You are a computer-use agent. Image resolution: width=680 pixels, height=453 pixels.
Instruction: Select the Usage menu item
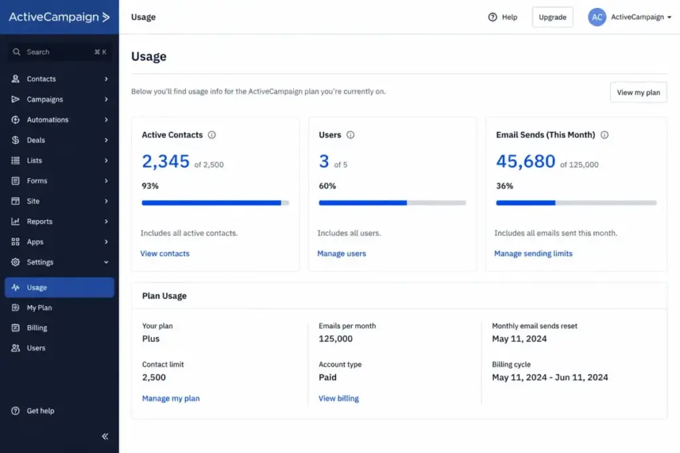click(x=59, y=288)
